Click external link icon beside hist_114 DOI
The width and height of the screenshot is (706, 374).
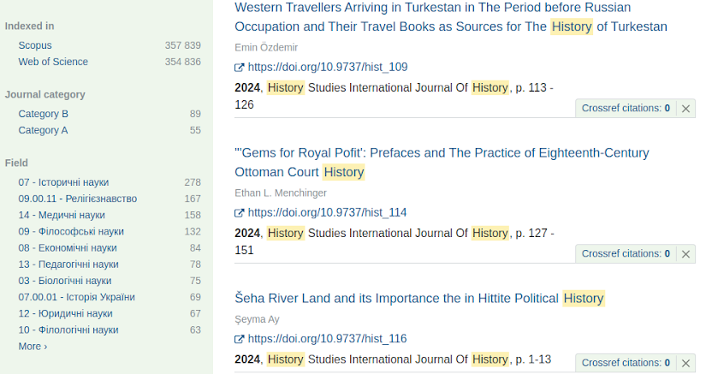tap(240, 213)
